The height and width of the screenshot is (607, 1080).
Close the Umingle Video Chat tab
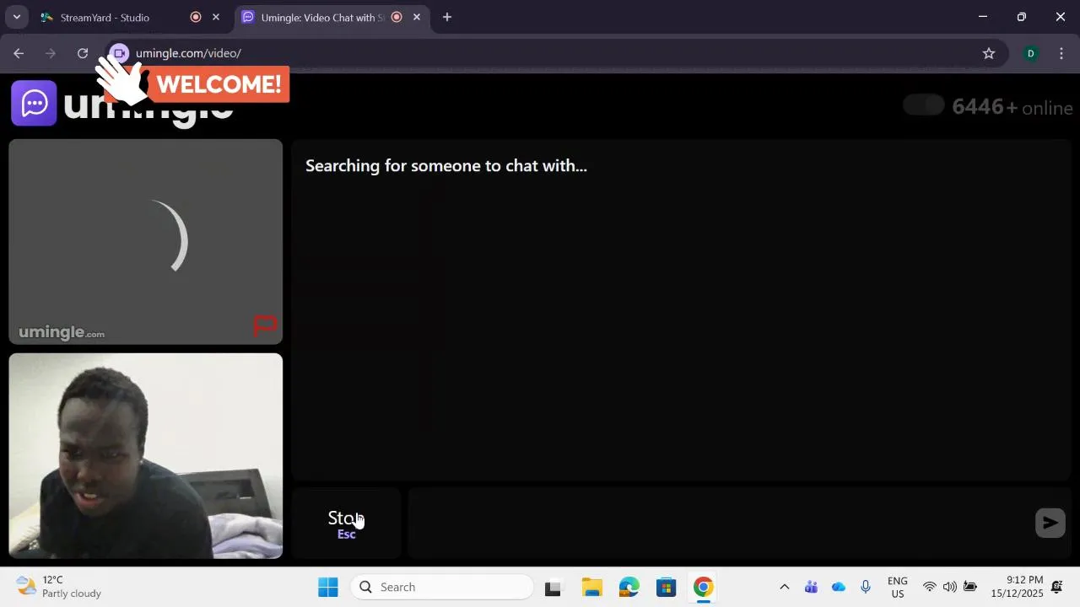coord(417,17)
